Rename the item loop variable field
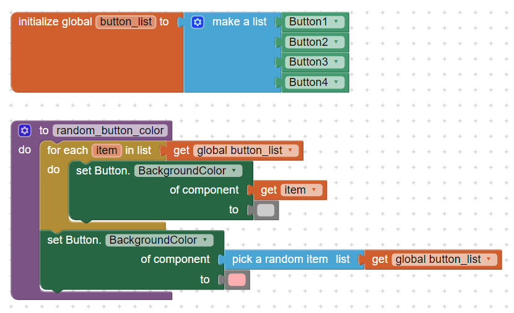 [x=107, y=150]
